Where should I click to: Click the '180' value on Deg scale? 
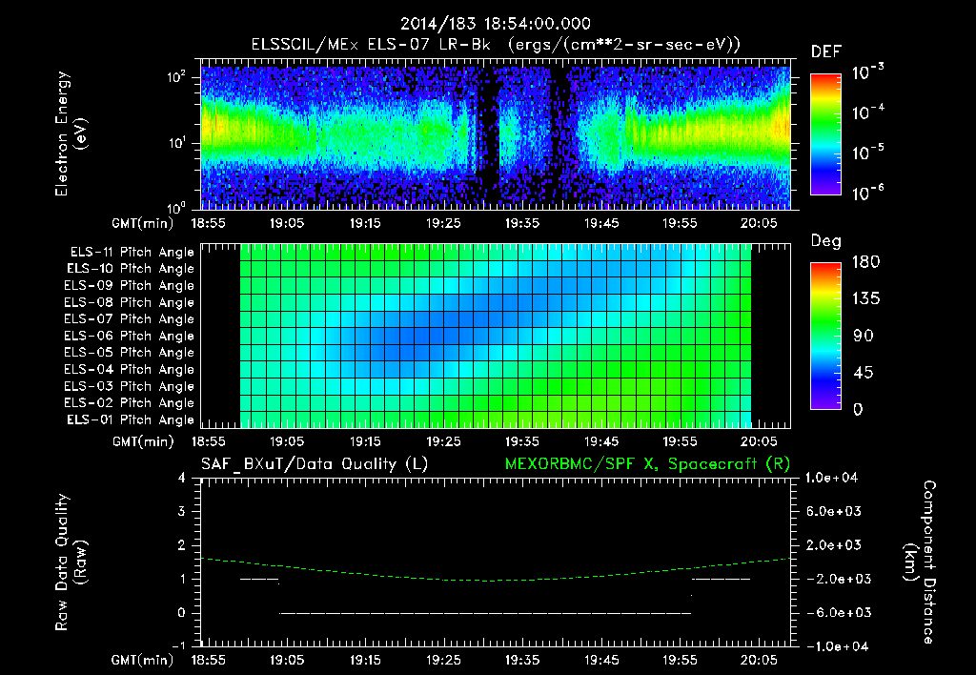[865, 262]
